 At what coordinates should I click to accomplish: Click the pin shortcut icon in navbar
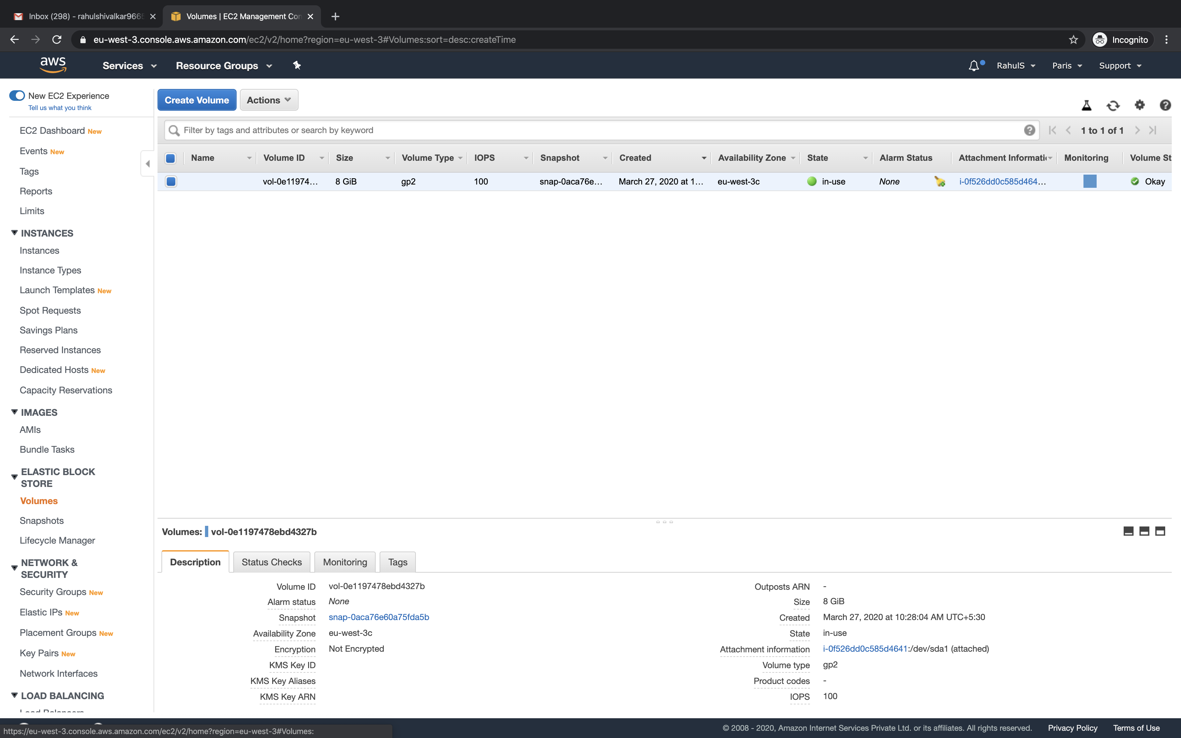tap(297, 66)
